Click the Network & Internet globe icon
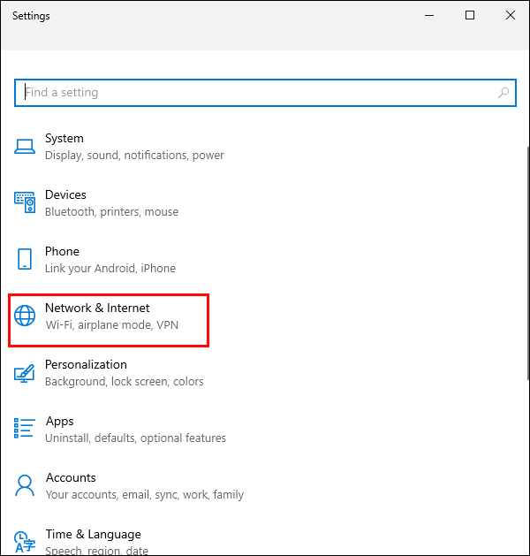 click(x=25, y=316)
